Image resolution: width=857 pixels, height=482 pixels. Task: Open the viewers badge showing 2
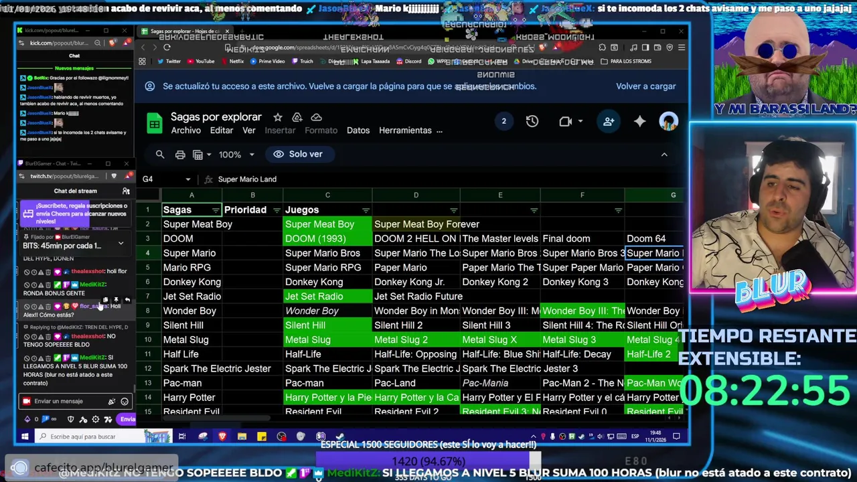pyautogui.click(x=503, y=121)
